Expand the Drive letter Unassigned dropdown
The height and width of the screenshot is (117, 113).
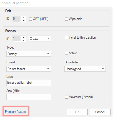[x=85, y=69]
